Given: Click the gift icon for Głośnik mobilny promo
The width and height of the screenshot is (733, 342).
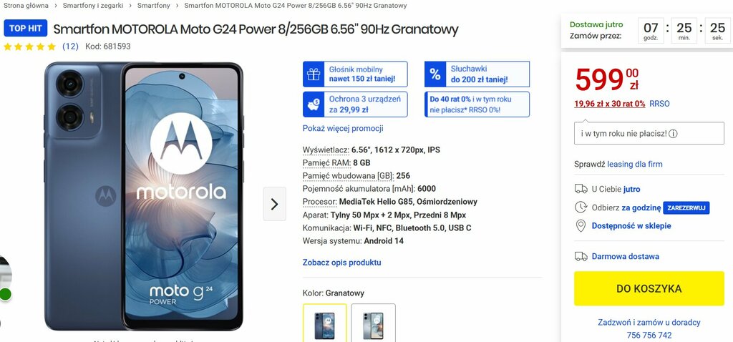Looking at the screenshot, I should point(314,74).
